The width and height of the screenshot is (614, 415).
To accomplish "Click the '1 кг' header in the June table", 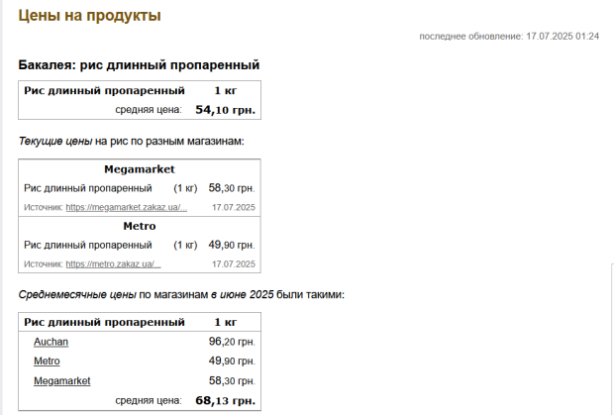I will (225, 322).
